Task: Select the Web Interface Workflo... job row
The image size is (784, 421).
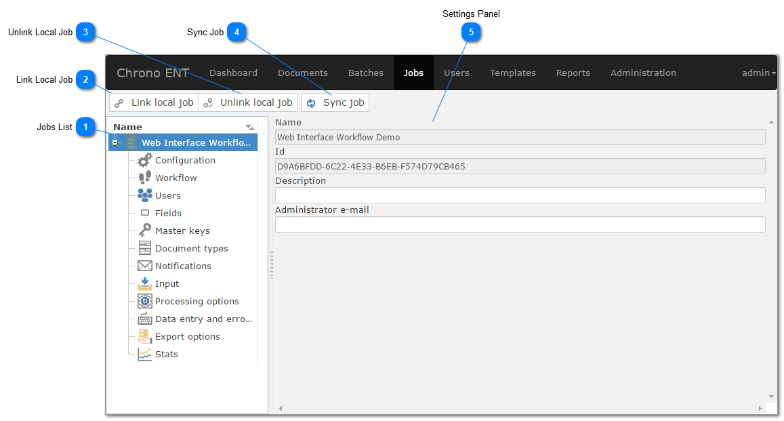Action: point(183,142)
